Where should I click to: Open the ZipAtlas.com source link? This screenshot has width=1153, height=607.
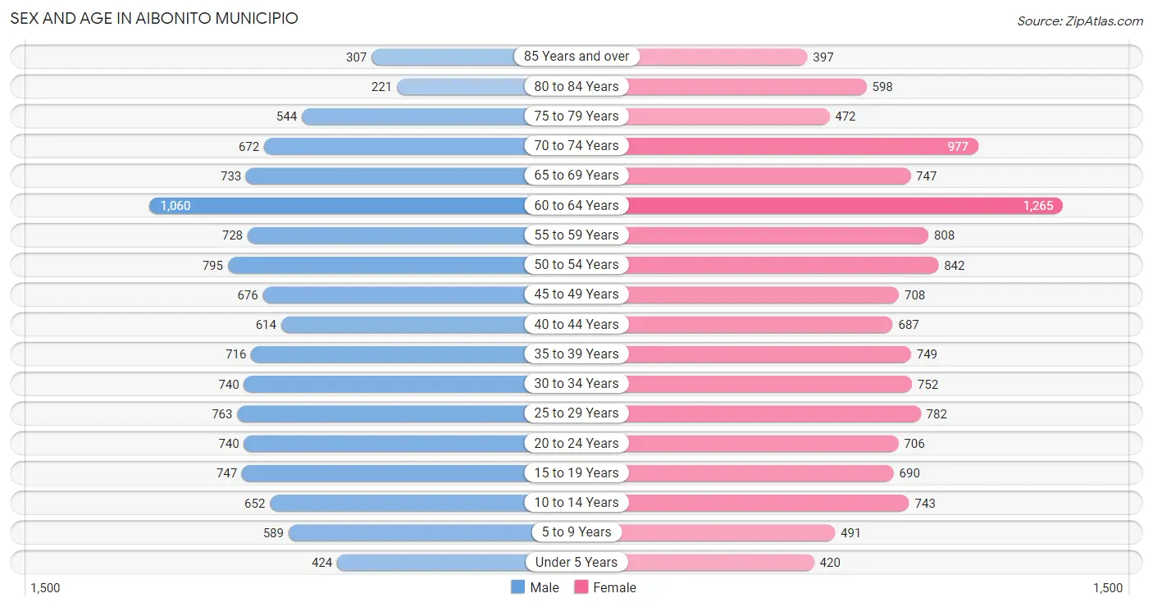[1079, 21]
